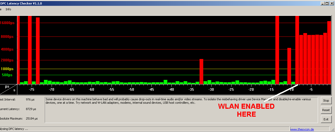This screenshot has width=335, height=132.
Task: Click the 976 µs test interval value
Action: [x=30, y=99]
